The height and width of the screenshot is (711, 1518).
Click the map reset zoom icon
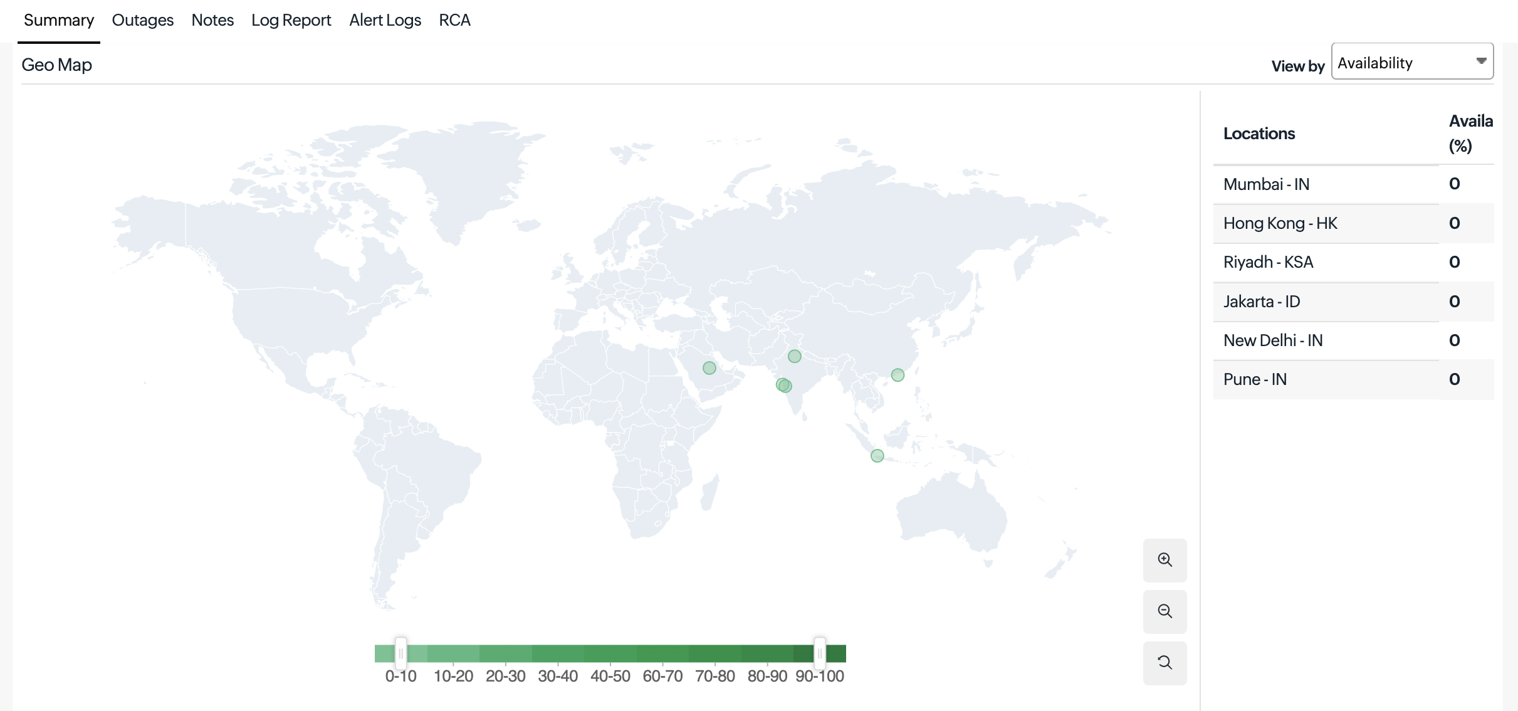point(1165,663)
